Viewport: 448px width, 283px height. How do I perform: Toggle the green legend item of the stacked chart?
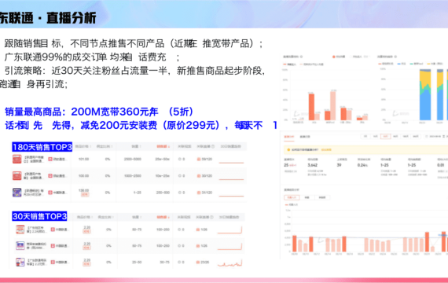point(417,64)
